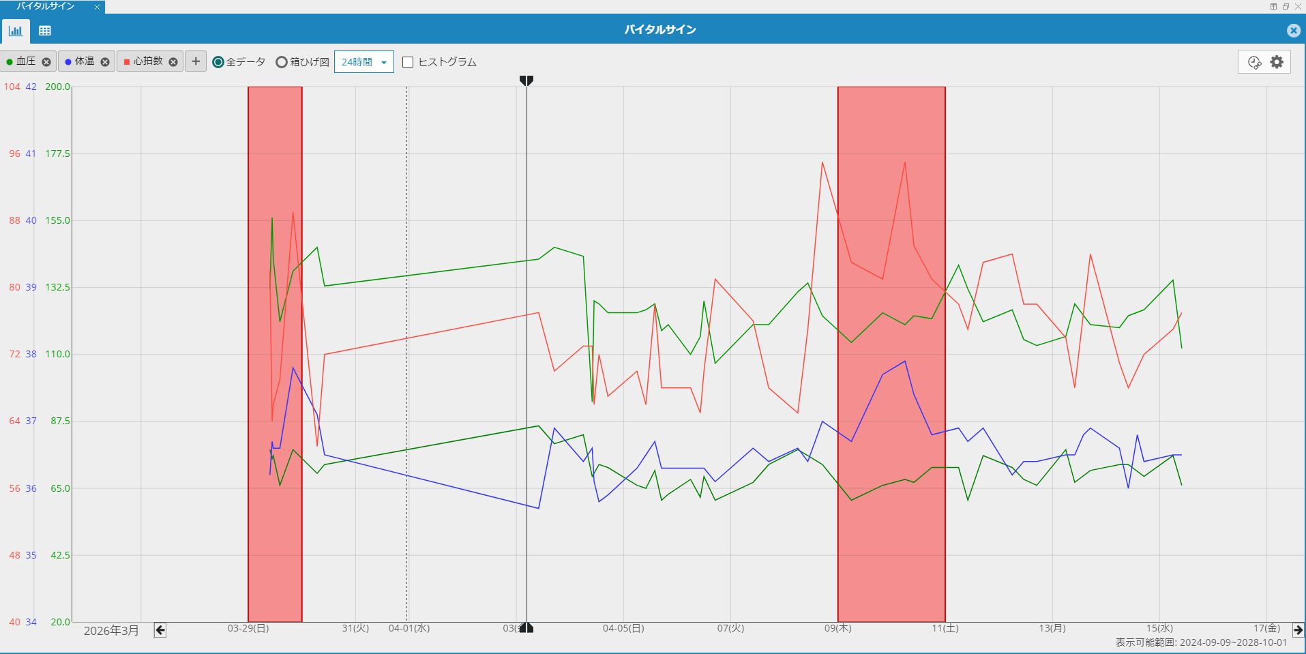Viewport: 1306px width, 654px height.
Task: Remove the 体温 series chip
Action: click(105, 62)
